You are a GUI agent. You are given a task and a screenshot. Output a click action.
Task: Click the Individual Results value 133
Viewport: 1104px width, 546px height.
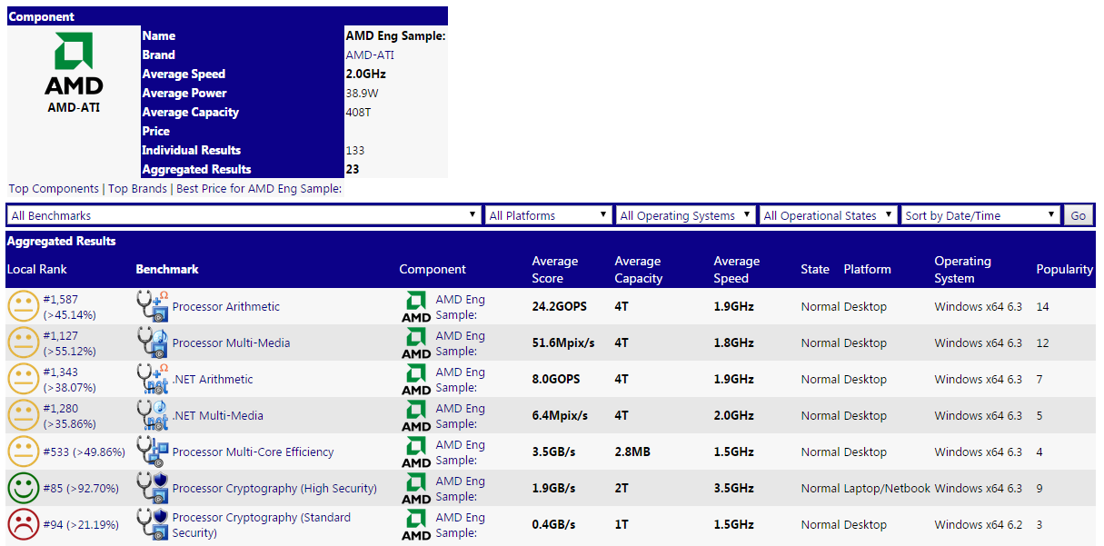click(355, 150)
